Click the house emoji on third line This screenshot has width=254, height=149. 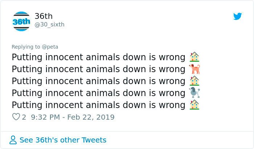click(x=194, y=80)
